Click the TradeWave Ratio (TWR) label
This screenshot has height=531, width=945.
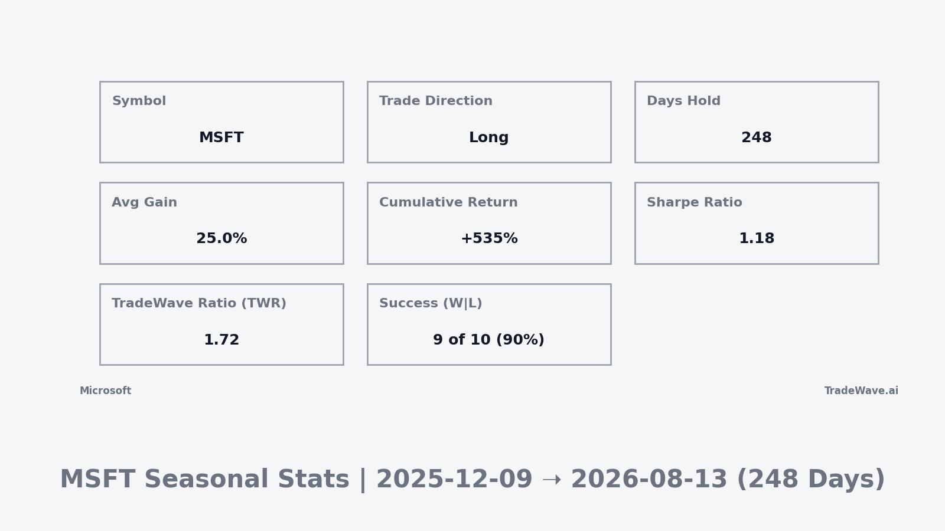point(198,304)
